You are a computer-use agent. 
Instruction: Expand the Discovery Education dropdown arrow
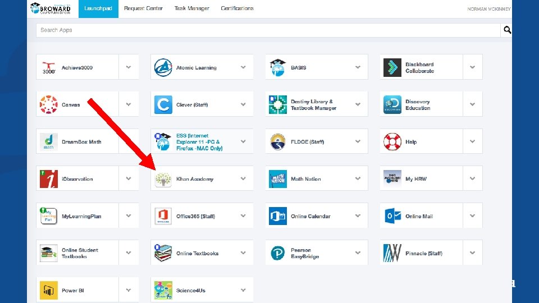472,104
